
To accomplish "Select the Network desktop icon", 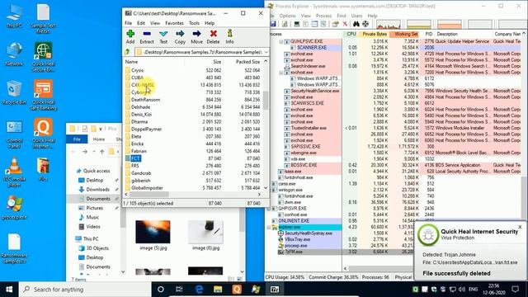I will tap(14, 54).
